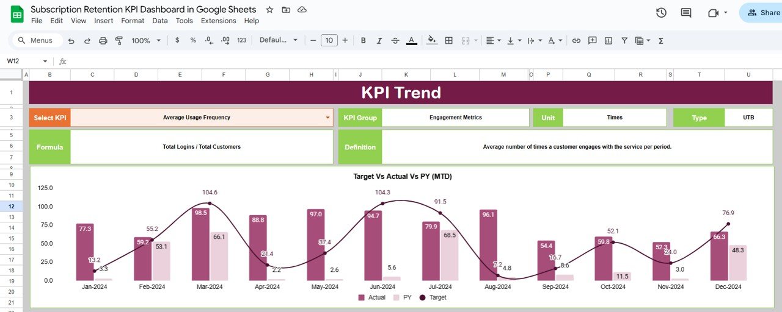The width and height of the screenshot is (782, 312).
Task: Move spreadsheet to a folder icon
Action: (x=286, y=10)
